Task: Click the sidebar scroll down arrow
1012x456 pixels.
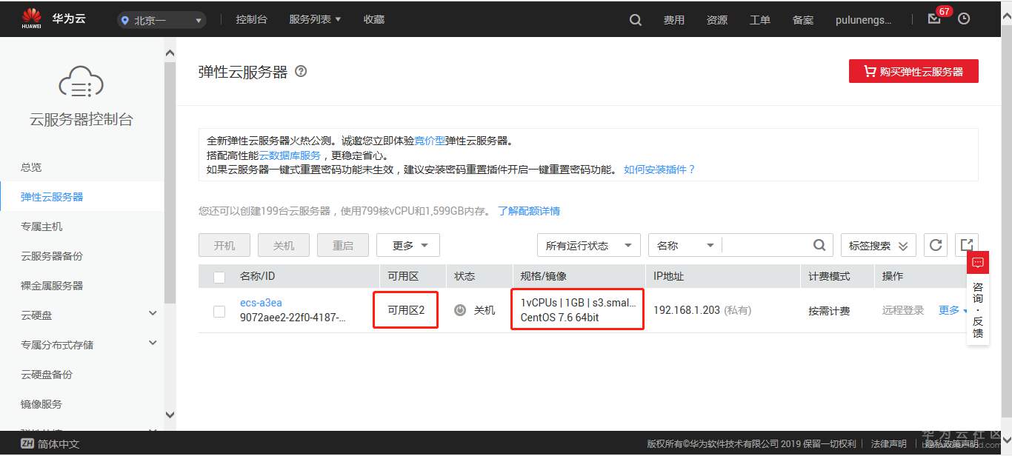Action: coord(170,415)
